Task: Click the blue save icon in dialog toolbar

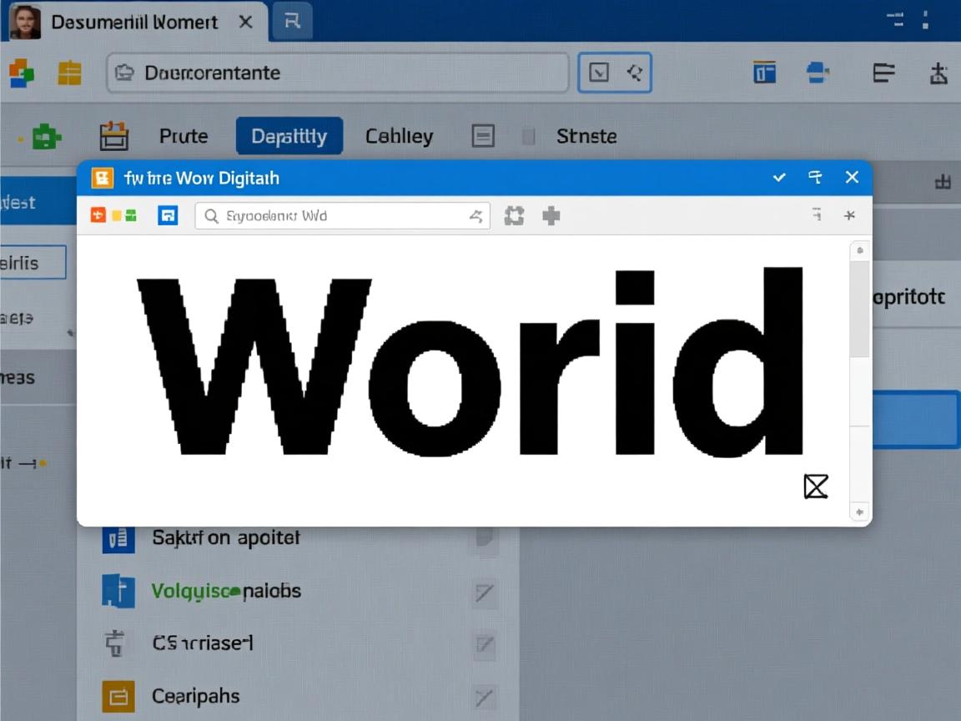Action: tap(168, 216)
